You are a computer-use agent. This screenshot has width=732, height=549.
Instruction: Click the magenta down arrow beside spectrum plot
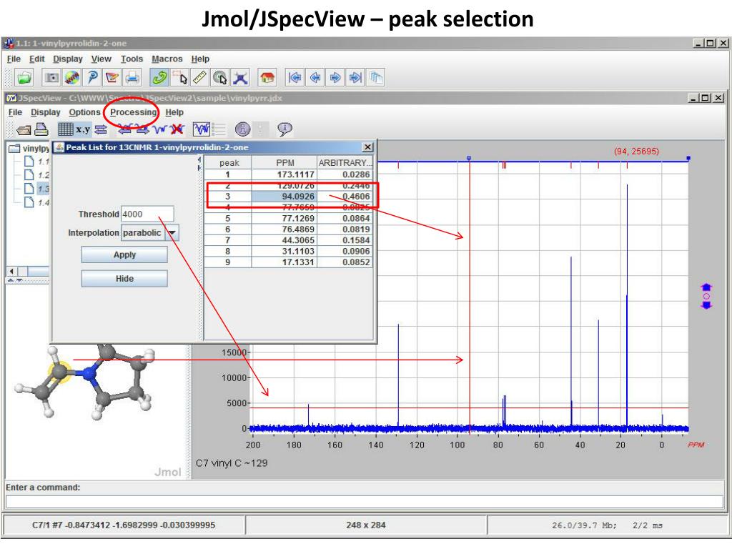pos(706,305)
